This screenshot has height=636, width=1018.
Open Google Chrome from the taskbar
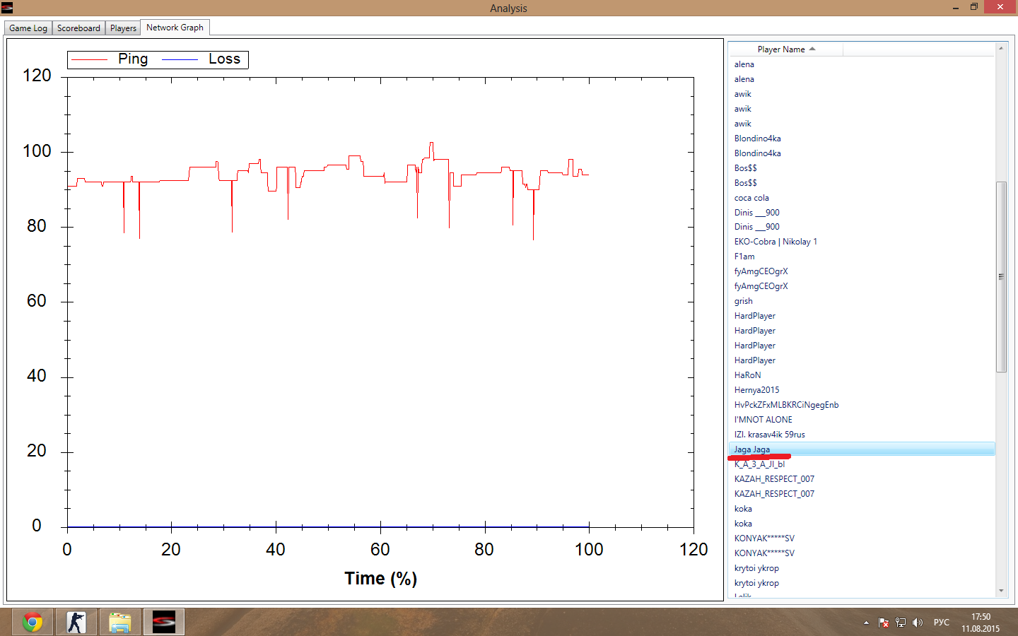point(33,622)
